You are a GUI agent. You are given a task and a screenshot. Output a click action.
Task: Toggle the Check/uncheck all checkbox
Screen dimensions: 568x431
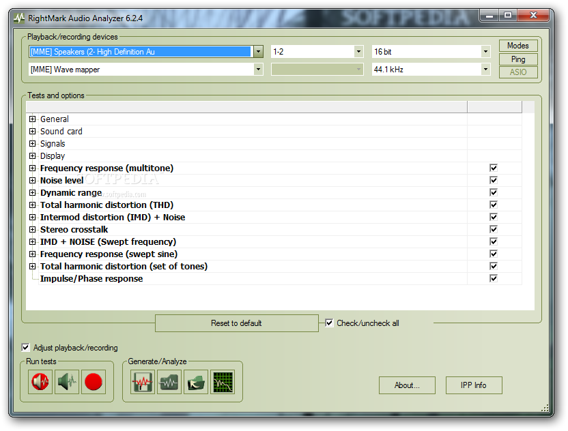(329, 323)
